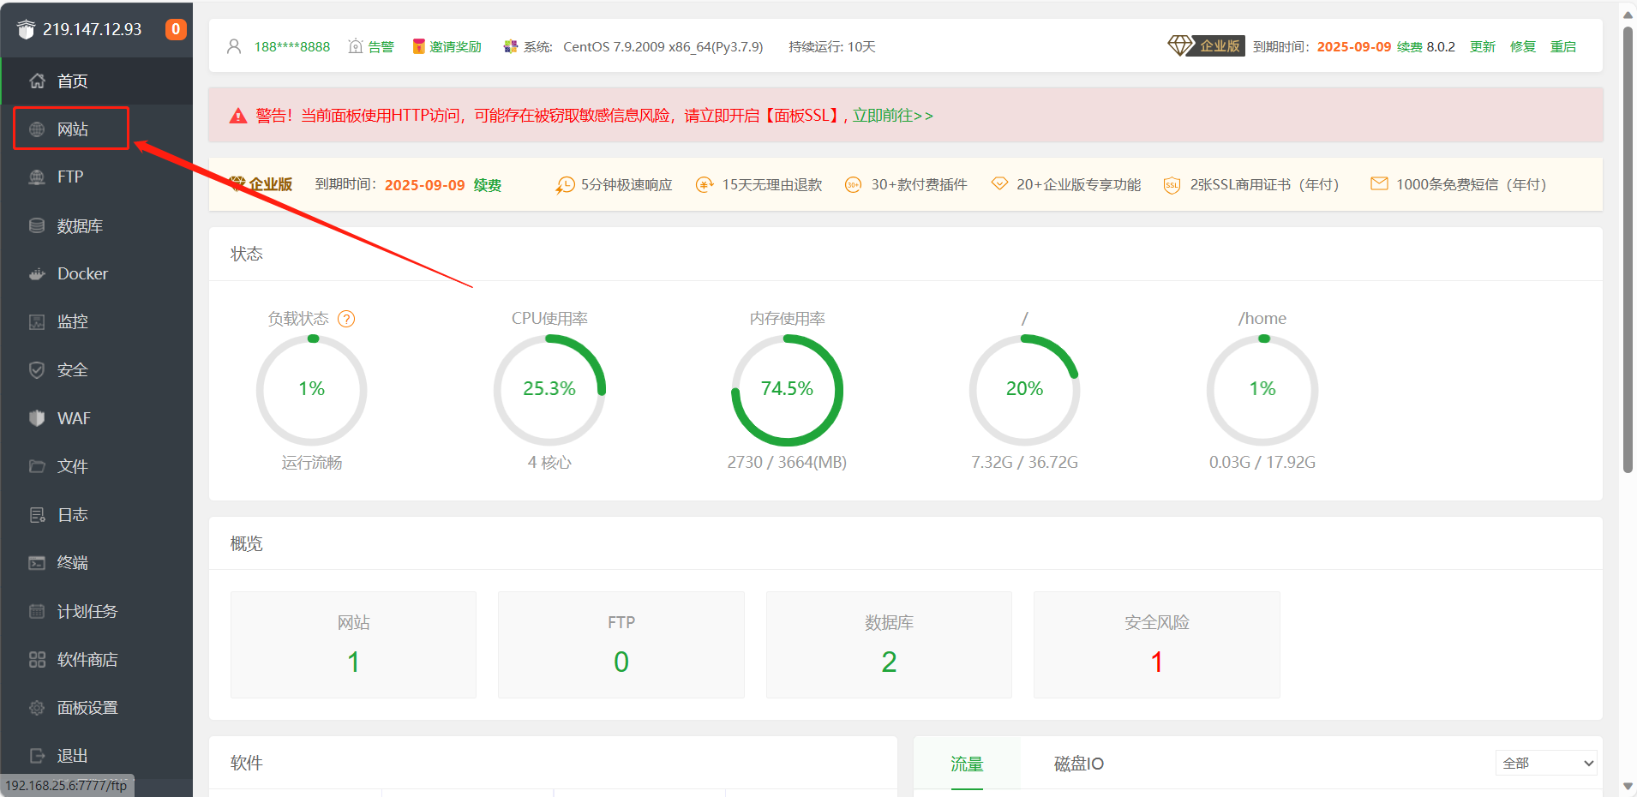Click the 15天无理由退款 text
The width and height of the screenshot is (1637, 797).
(x=772, y=185)
